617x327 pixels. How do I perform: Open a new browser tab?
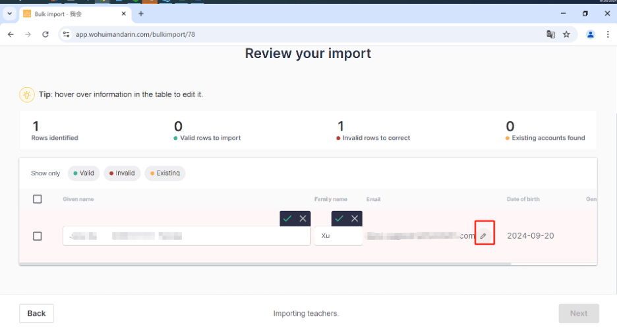(x=141, y=13)
